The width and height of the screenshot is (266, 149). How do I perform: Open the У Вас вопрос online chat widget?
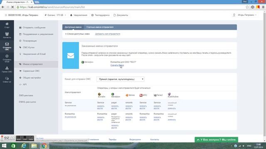(x=216, y=140)
